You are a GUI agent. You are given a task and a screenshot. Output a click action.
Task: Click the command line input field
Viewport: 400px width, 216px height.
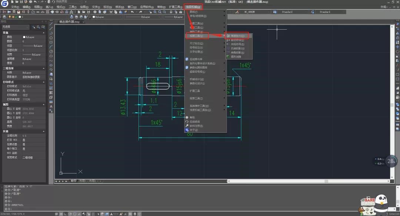click(199, 209)
